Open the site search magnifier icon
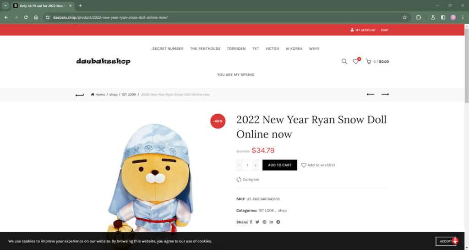The image size is (469, 250). click(x=344, y=61)
